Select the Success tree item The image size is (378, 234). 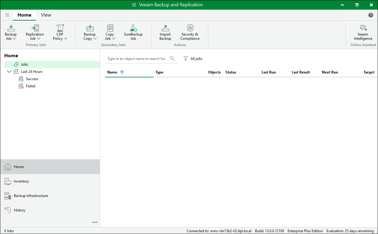(x=32, y=79)
